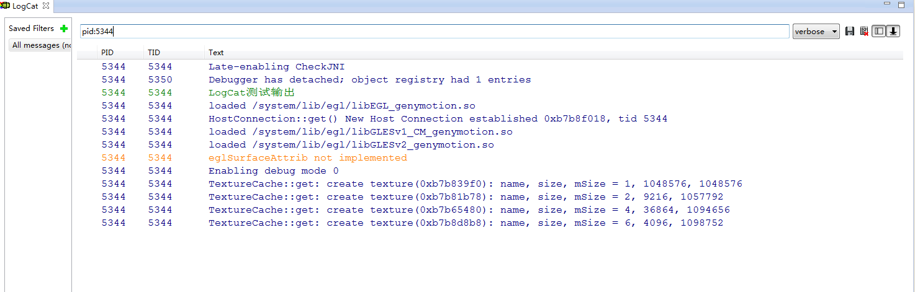This screenshot has width=915, height=292.
Task: Select the 'loaded libEGL_genymotion.so' log line
Action: pyautogui.click(x=490, y=106)
